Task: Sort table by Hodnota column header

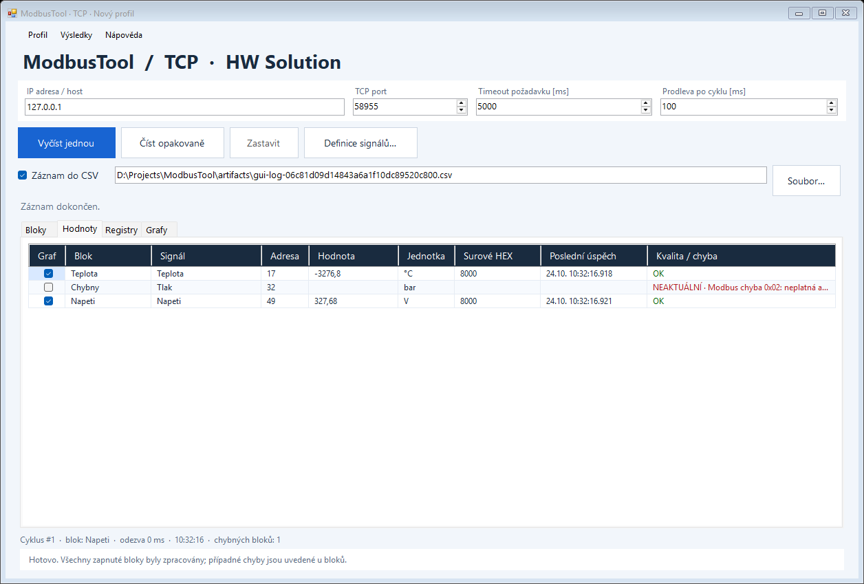Action: pos(354,256)
